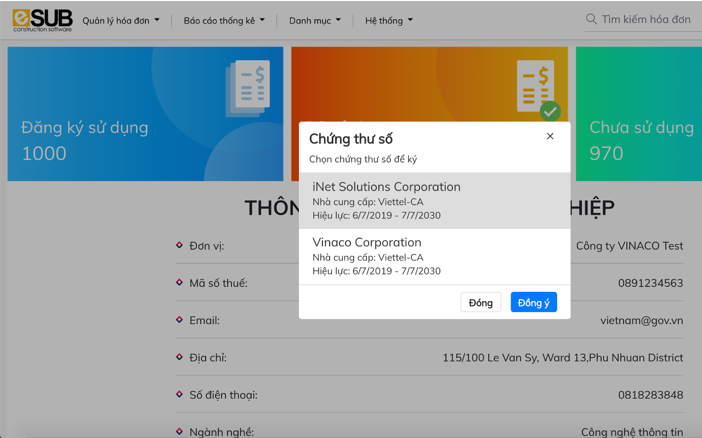
Task: Click the diamond bullet beside Email
Action: (x=179, y=319)
